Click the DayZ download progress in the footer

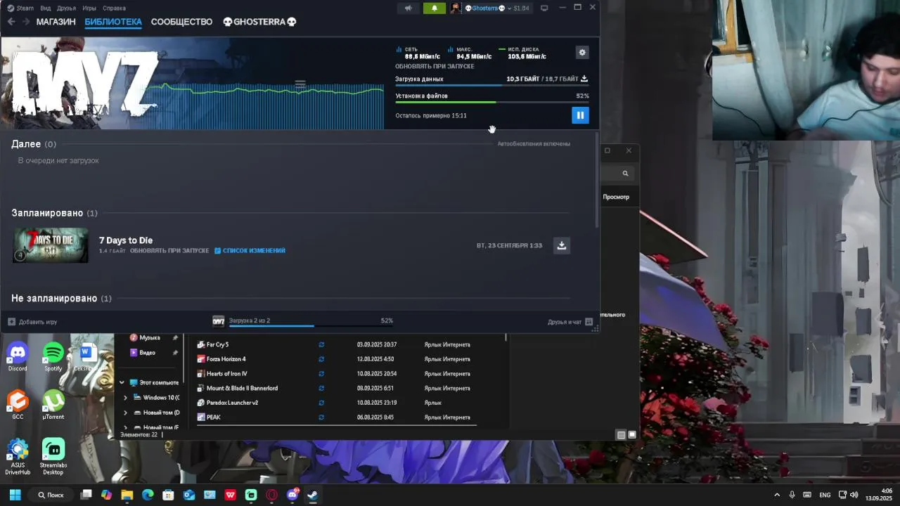[303, 321]
